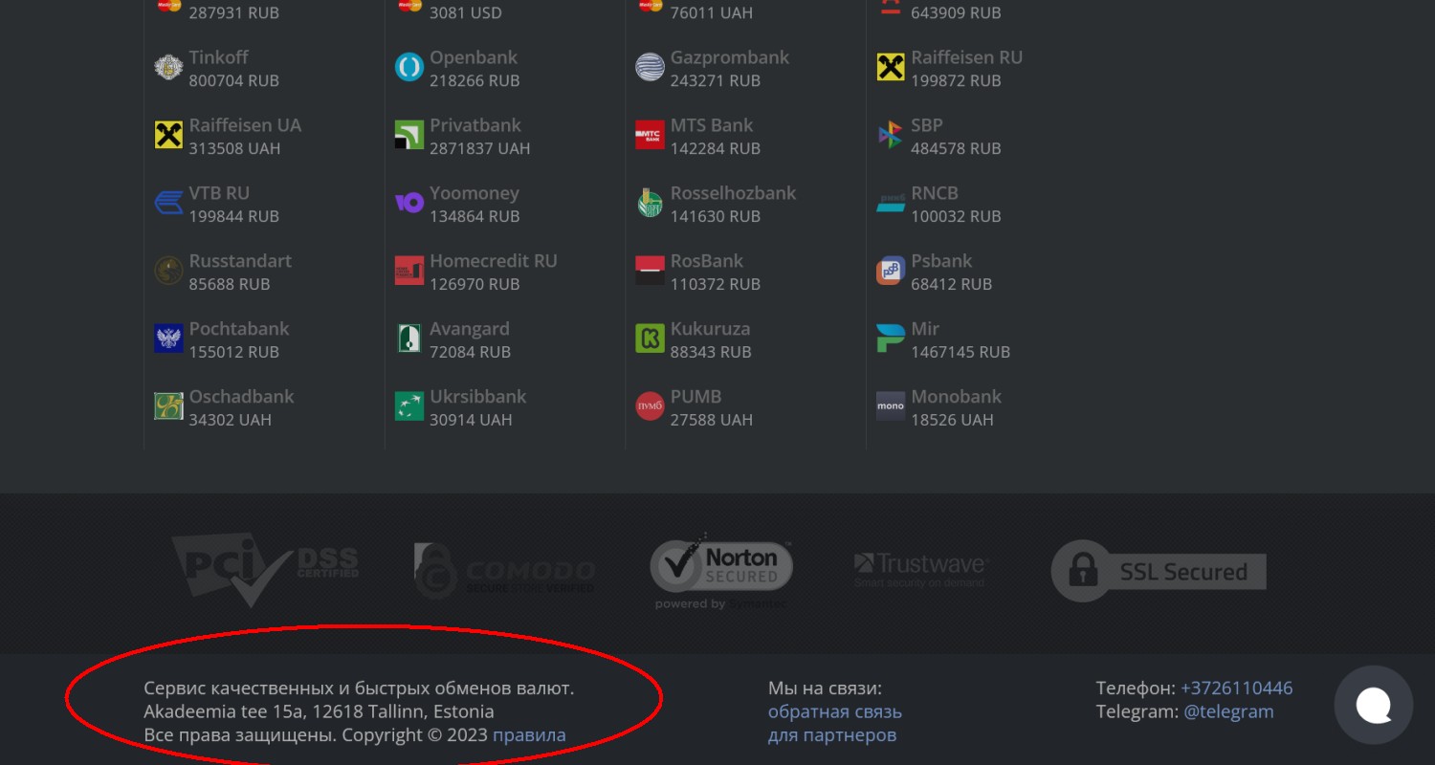The image size is (1435, 765).
Task: Select the Yoomoney 134864 RUB reserve
Action: [475, 216]
